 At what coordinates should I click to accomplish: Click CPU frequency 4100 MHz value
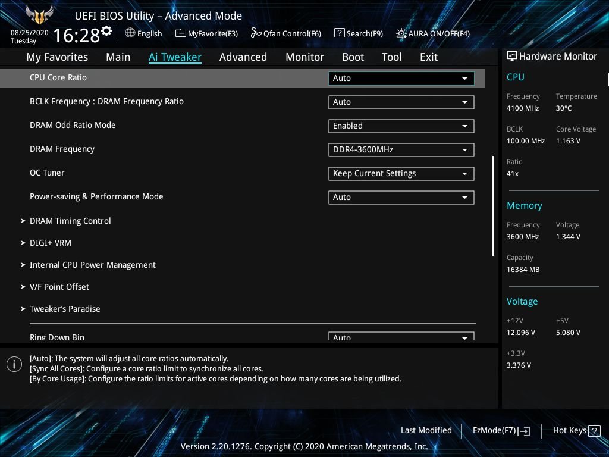pos(522,108)
